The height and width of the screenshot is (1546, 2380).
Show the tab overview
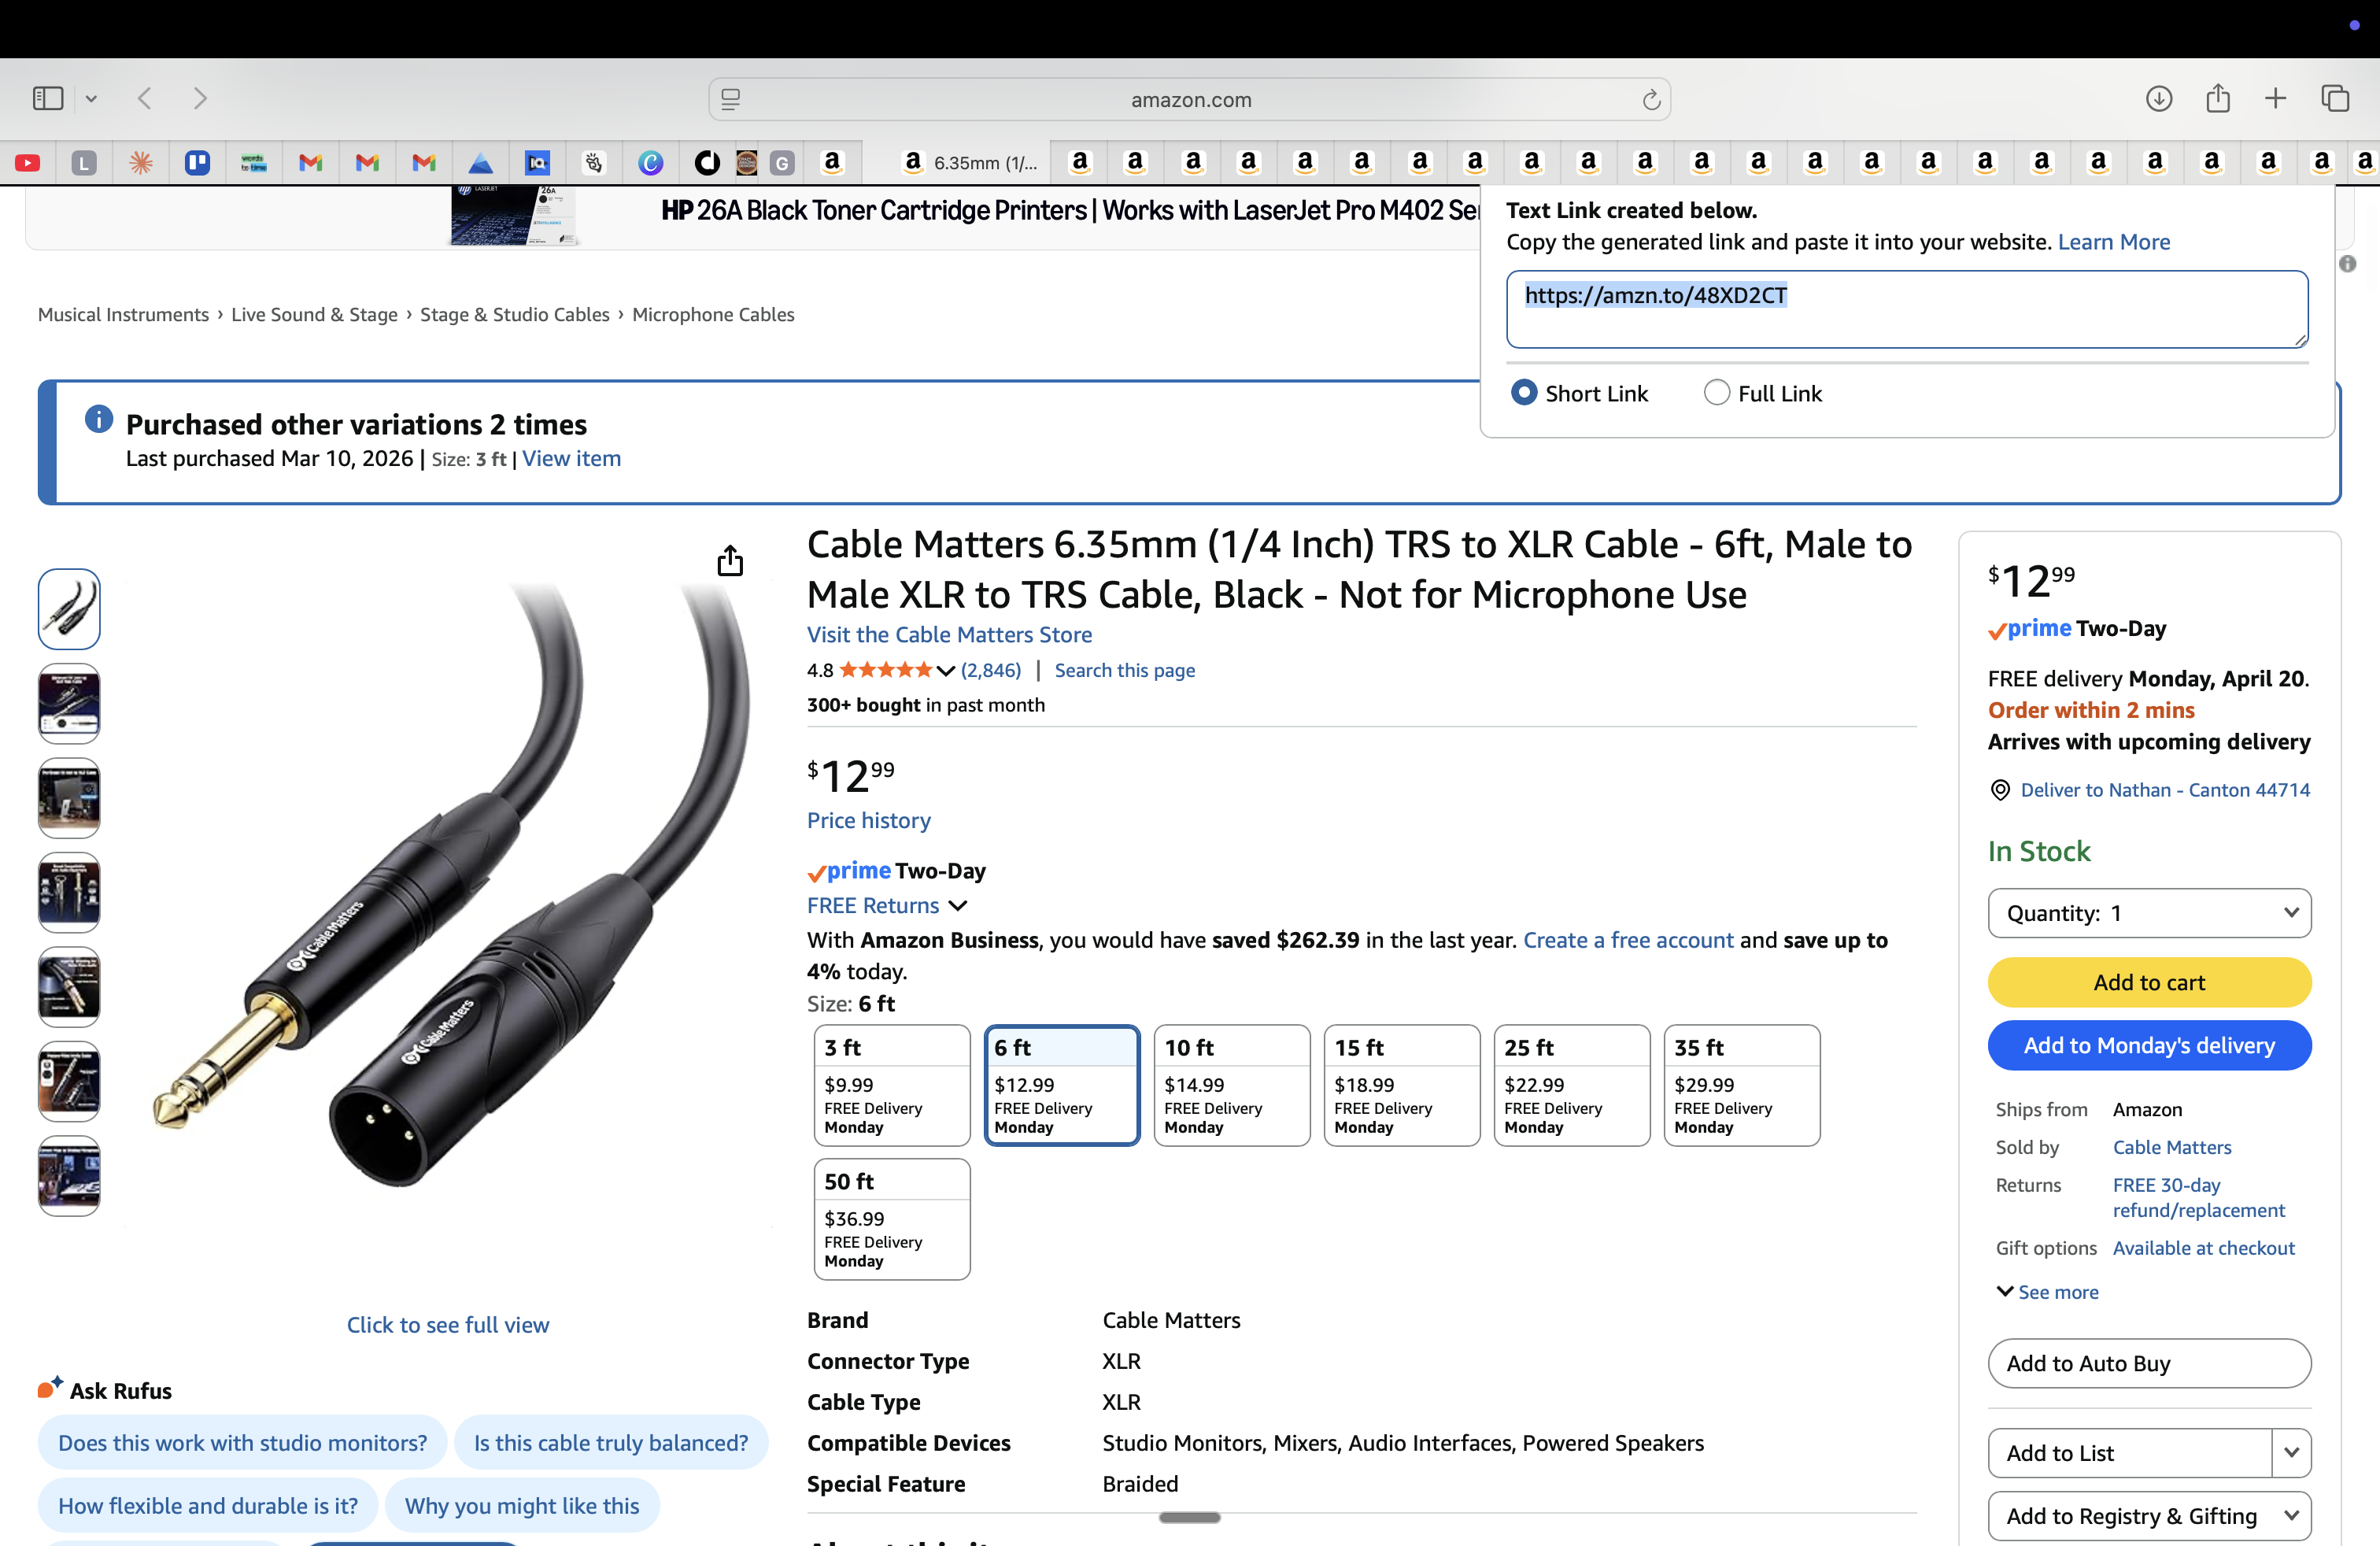(2335, 98)
